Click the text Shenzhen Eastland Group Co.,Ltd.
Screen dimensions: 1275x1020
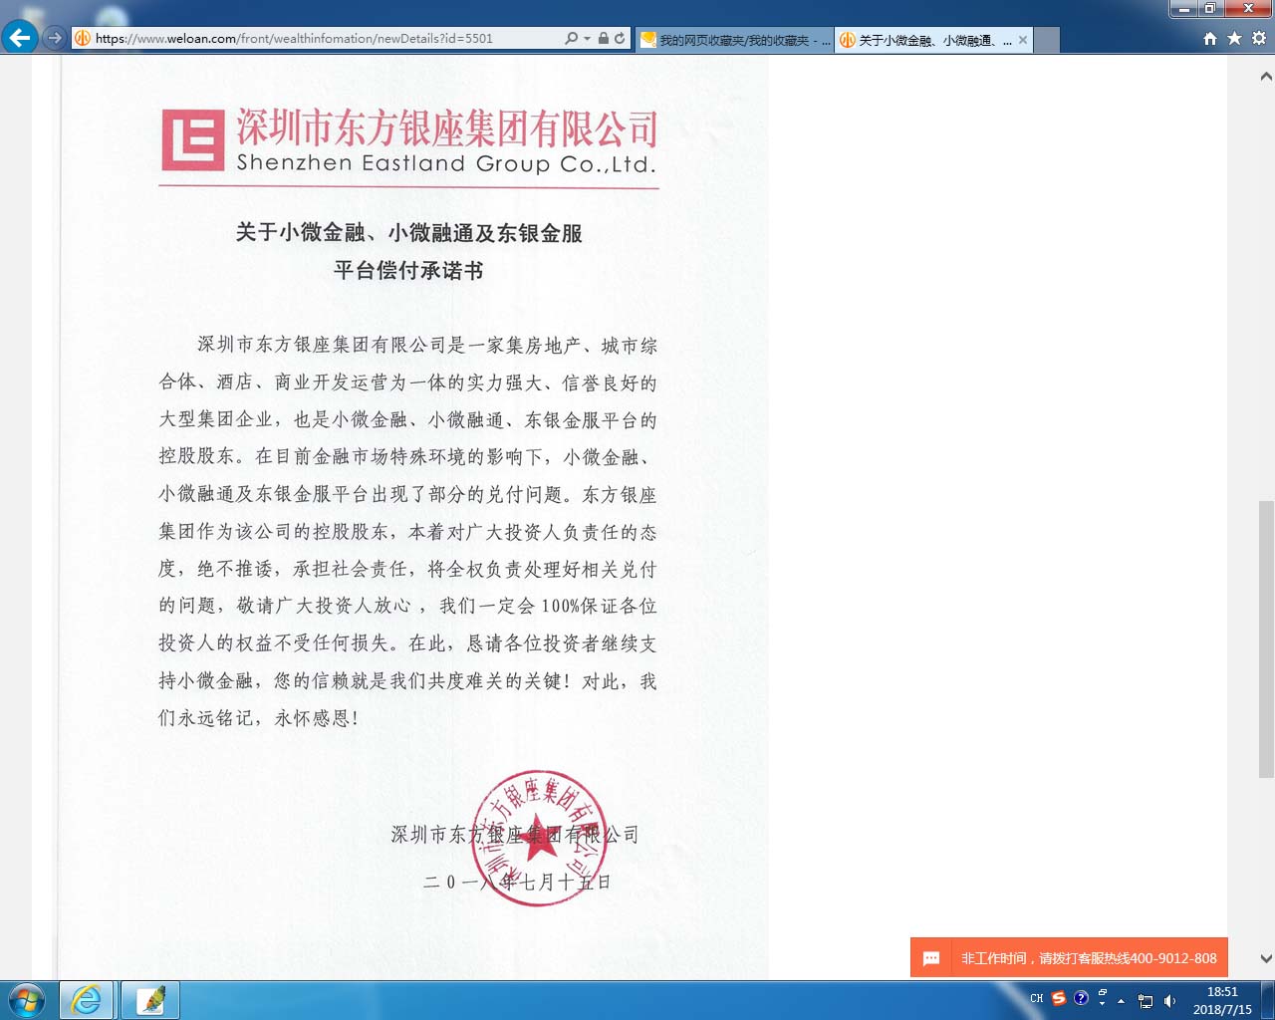coord(446,163)
